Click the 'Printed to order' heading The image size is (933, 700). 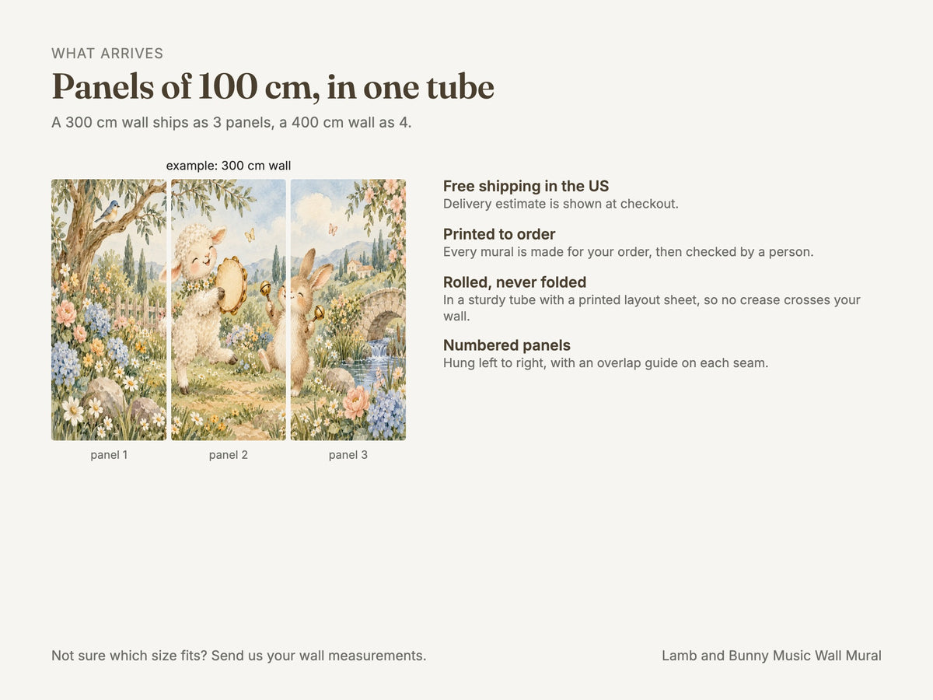click(x=499, y=234)
